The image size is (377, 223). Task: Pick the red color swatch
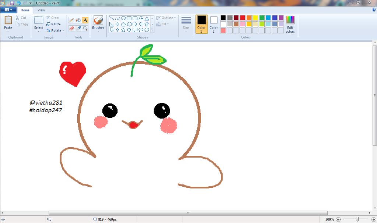pos(242,18)
